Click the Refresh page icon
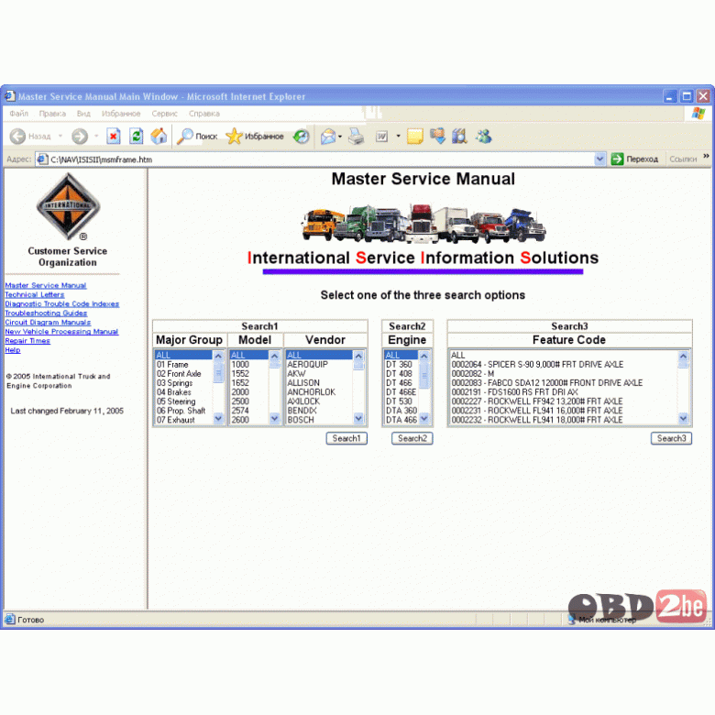715x715 pixels. (x=136, y=136)
